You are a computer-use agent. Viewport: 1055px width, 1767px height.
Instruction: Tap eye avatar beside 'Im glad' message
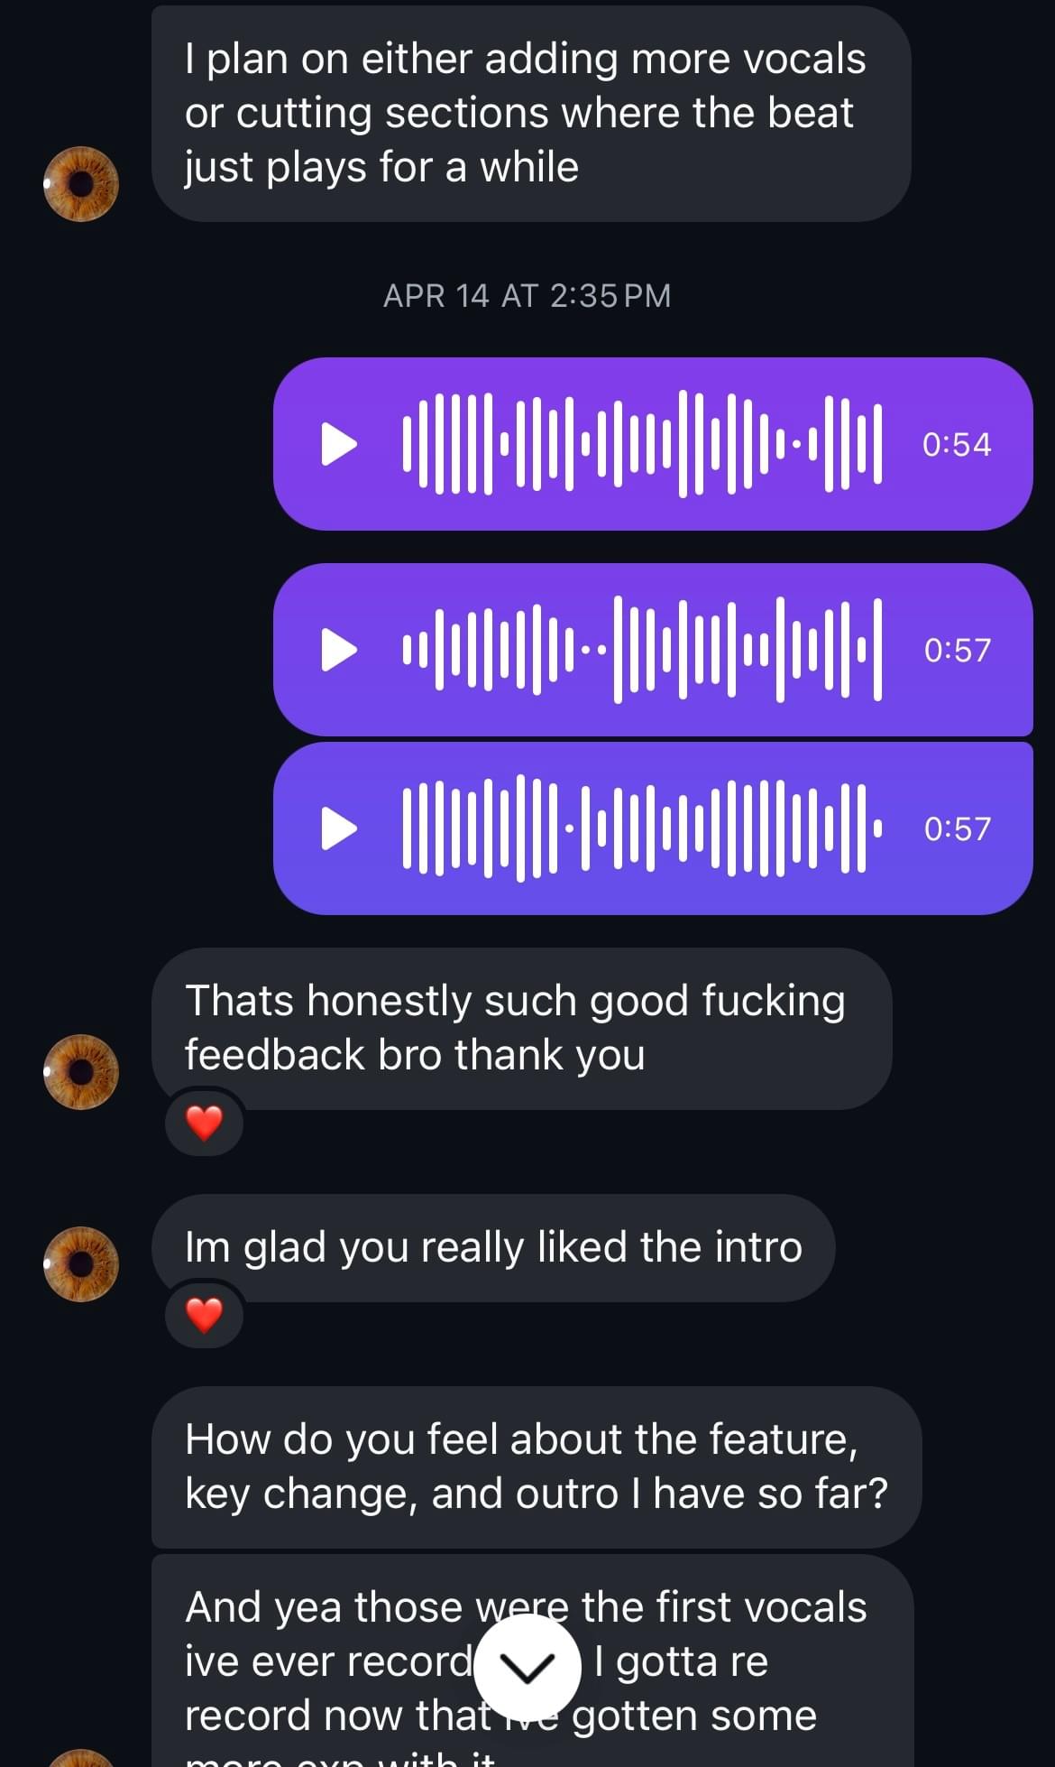pyautogui.click(x=81, y=1263)
